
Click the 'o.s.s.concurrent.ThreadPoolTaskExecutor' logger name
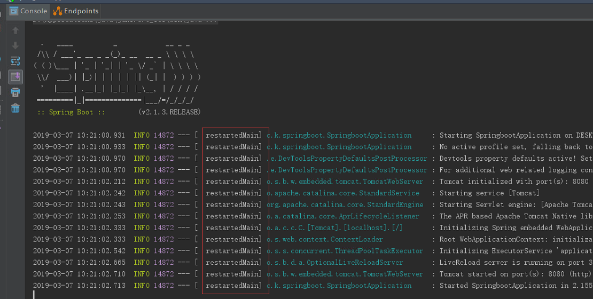tap(345, 251)
